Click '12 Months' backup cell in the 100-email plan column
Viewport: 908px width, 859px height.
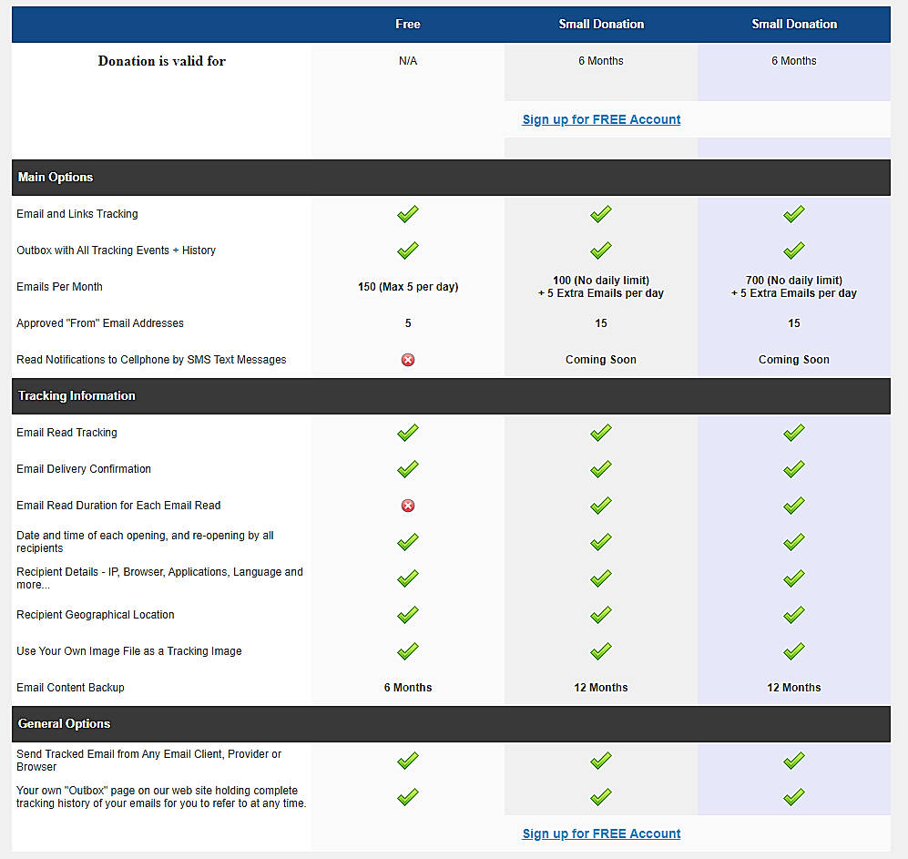coord(601,688)
